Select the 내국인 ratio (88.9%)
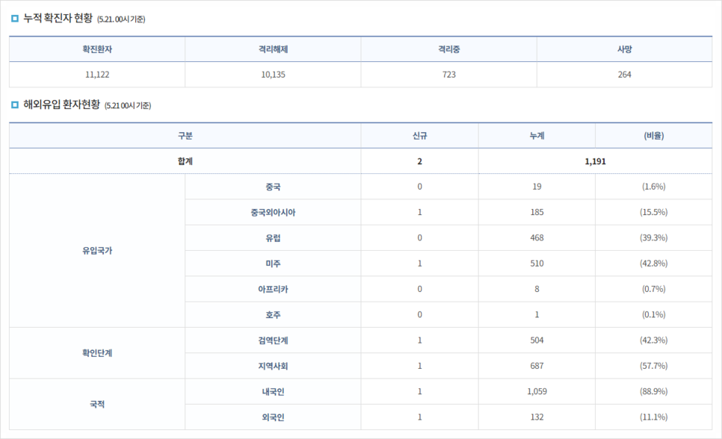 click(x=654, y=392)
